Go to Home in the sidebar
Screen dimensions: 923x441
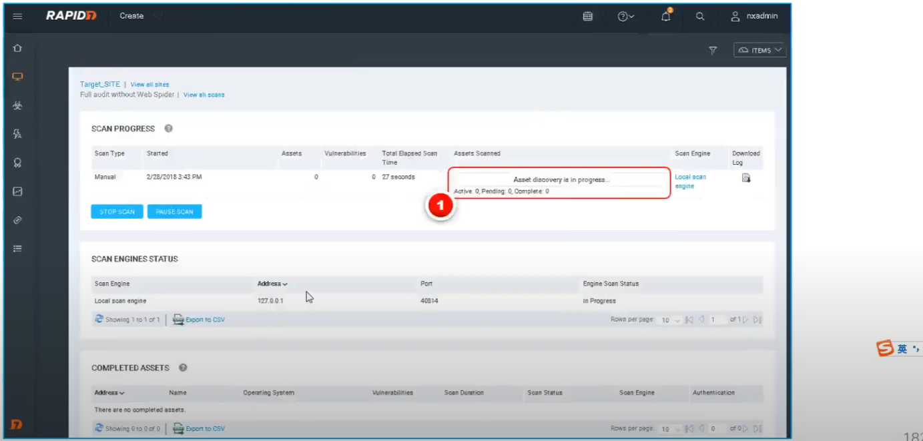(18, 48)
